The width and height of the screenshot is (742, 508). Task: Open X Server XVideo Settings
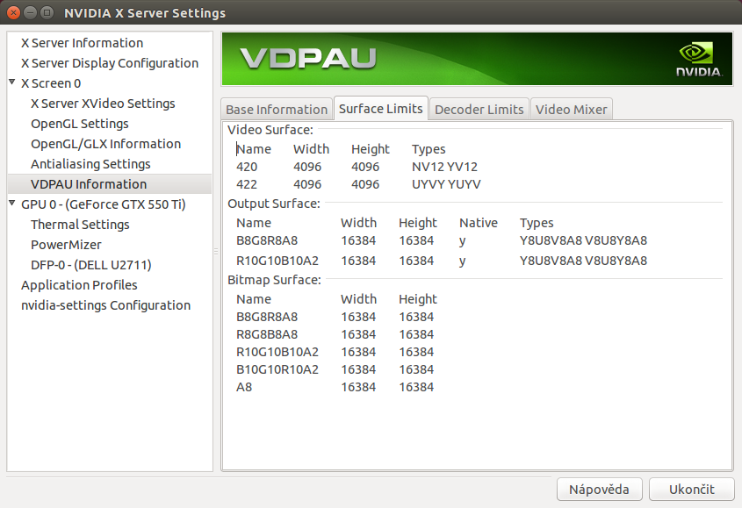[103, 104]
